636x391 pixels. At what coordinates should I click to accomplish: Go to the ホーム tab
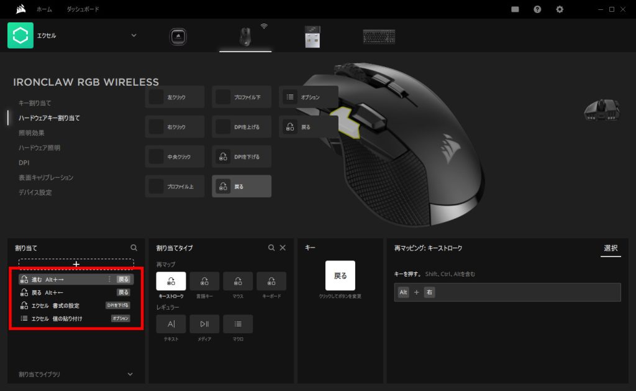click(44, 9)
